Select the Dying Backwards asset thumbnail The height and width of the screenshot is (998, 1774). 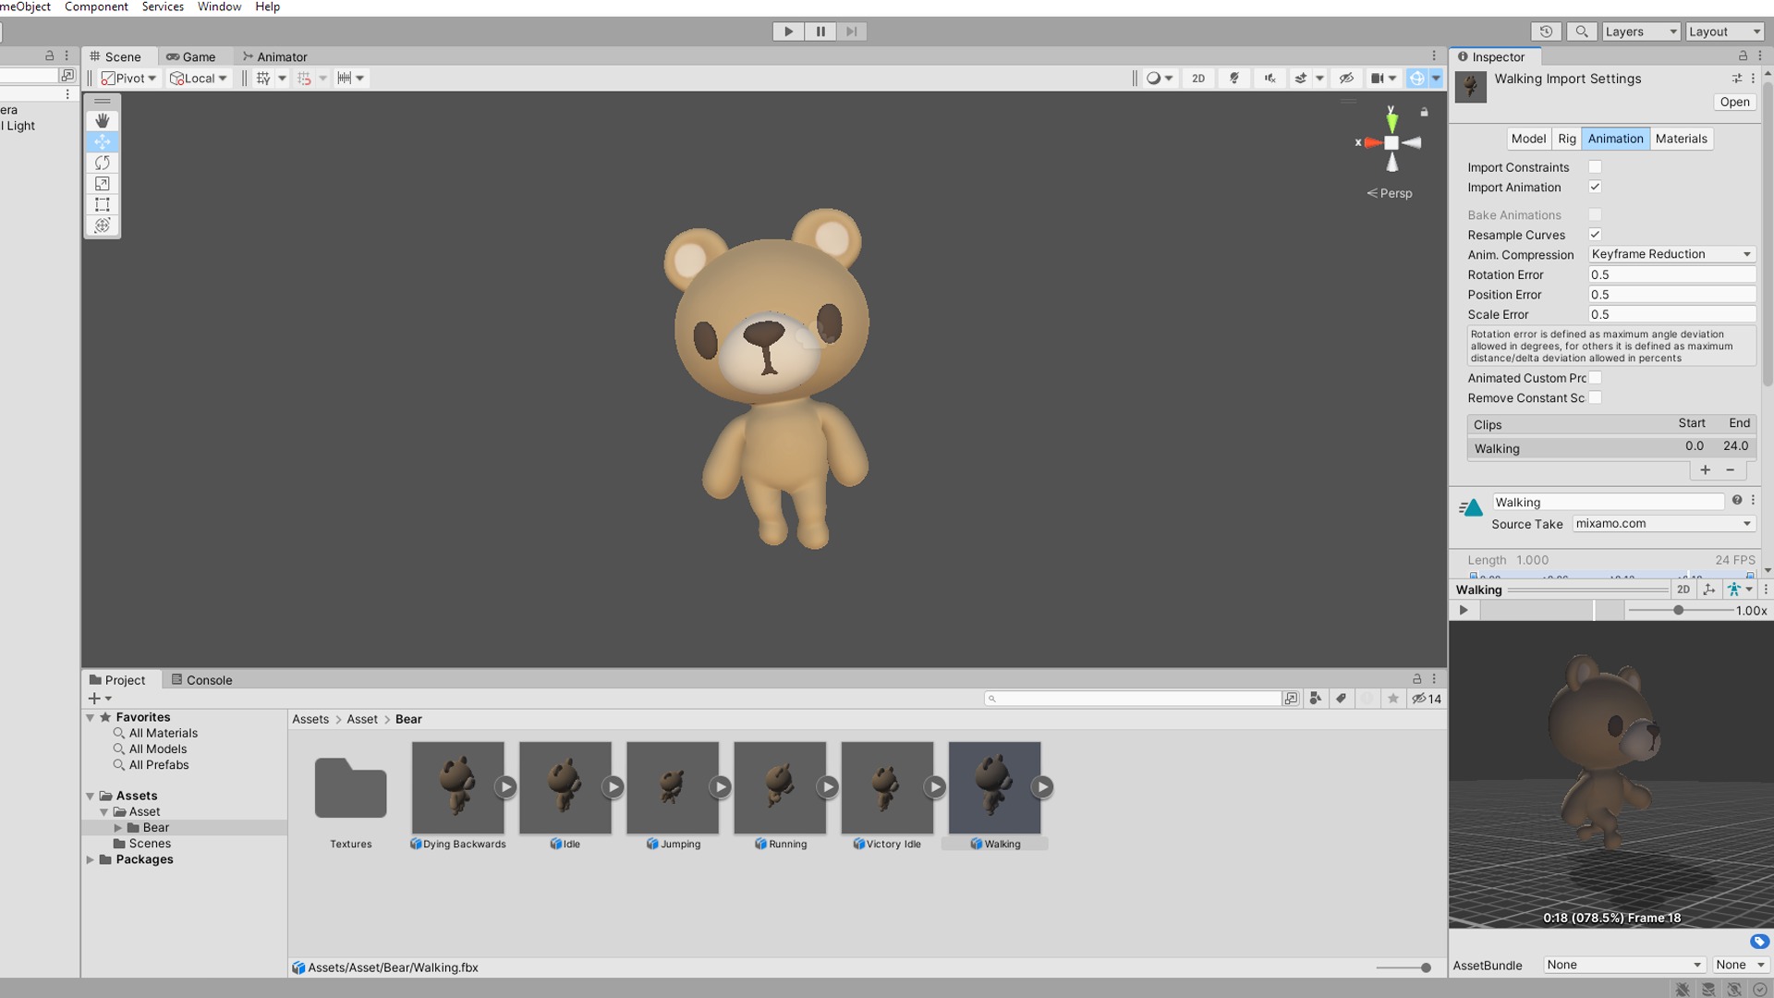pyautogui.click(x=458, y=787)
